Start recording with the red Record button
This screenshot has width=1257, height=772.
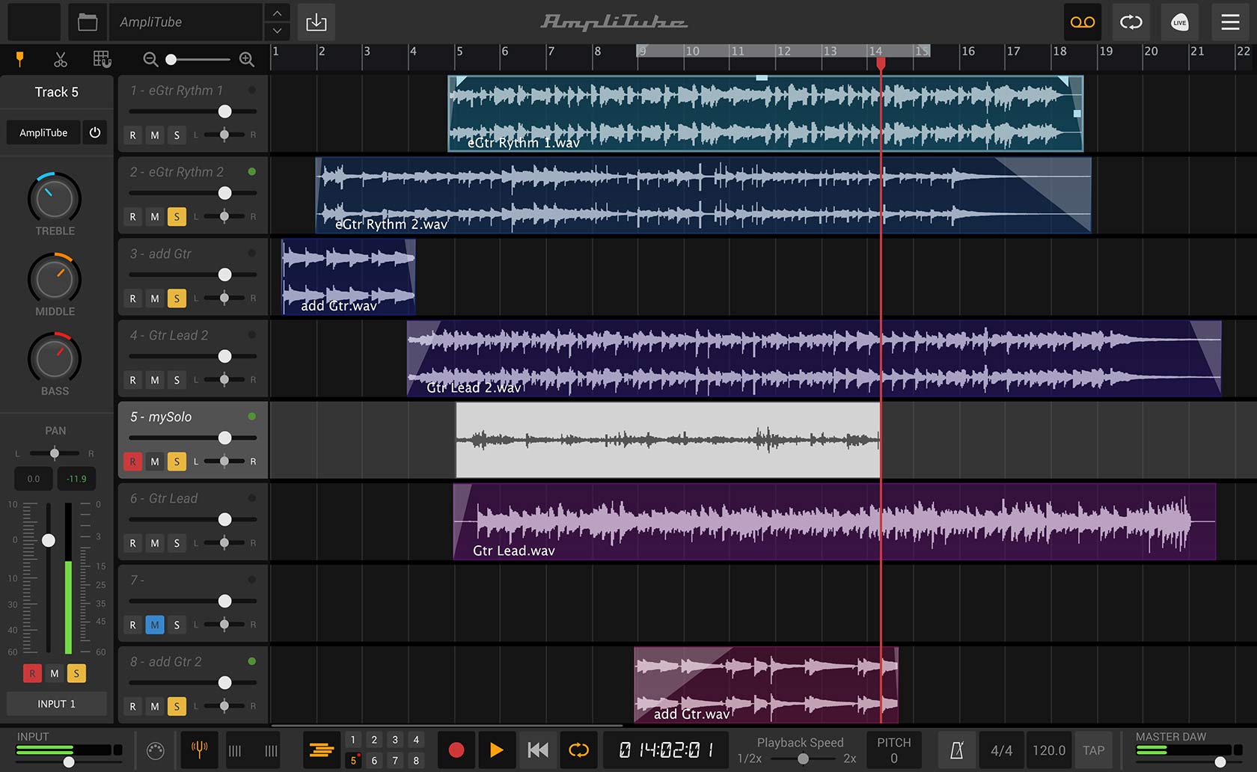point(456,750)
